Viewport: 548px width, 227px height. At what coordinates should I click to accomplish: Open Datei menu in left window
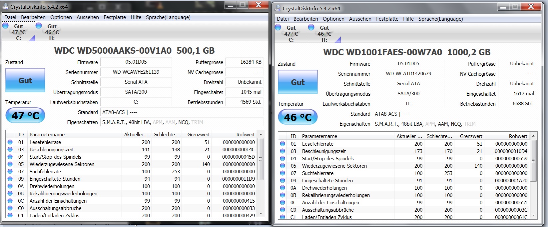[10, 17]
